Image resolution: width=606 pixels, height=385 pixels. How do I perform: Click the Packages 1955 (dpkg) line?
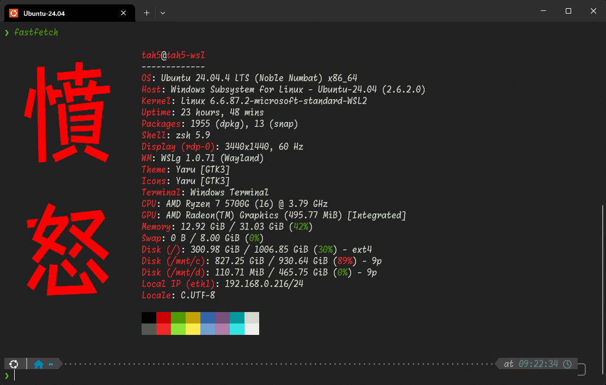pyautogui.click(x=219, y=124)
